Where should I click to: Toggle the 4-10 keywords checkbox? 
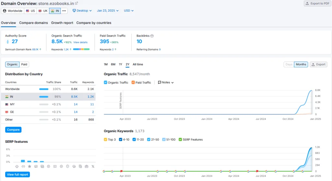coord(121,139)
